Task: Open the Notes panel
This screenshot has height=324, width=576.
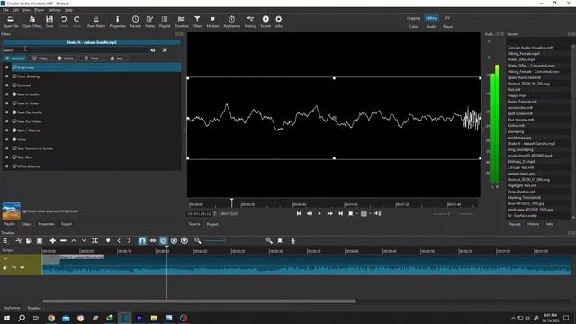Action: click(150, 22)
